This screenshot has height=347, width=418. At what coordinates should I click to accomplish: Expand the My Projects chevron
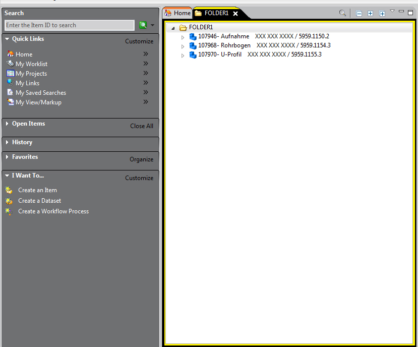[146, 73]
